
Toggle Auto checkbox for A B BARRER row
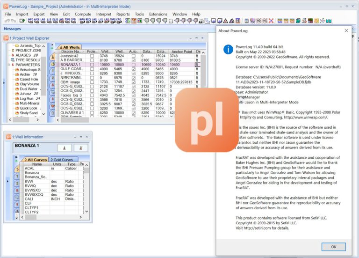point(134,60)
